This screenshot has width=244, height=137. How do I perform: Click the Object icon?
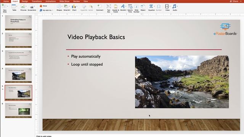pyautogui.click(x=143, y=6)
